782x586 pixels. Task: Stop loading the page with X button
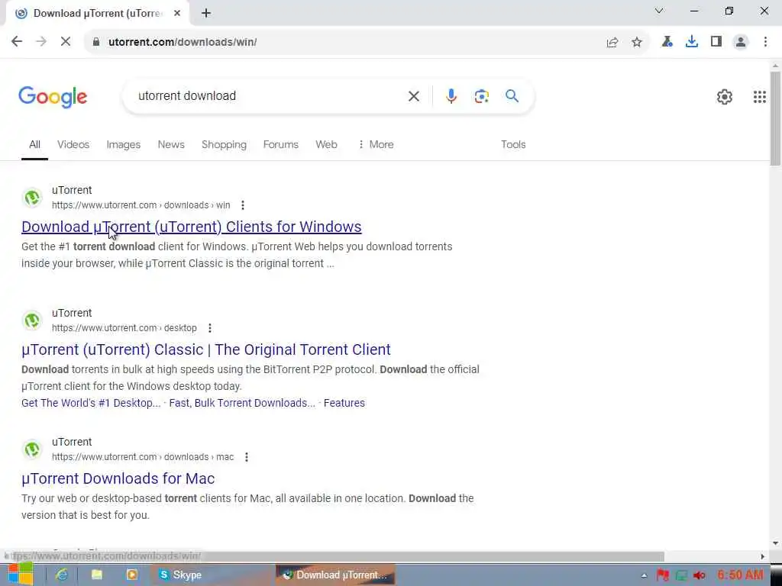66,41
